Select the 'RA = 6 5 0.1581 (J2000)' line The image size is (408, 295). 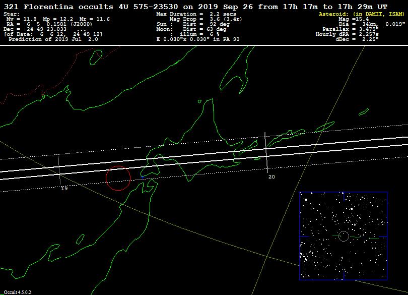(x=49, y=24)
